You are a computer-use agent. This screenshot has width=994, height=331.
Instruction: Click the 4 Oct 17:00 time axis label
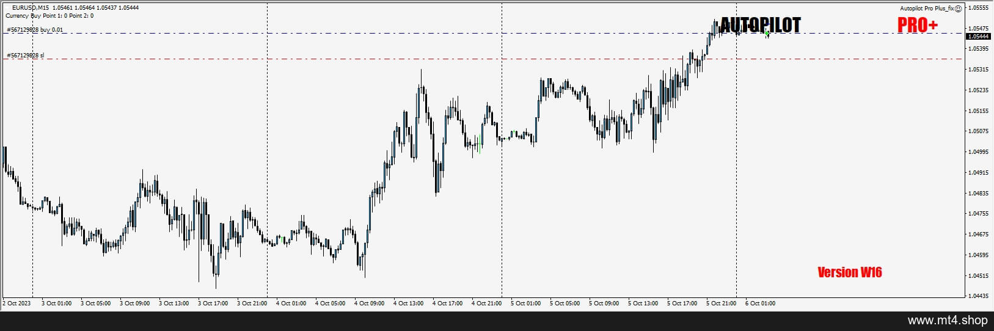click(447, 304)
